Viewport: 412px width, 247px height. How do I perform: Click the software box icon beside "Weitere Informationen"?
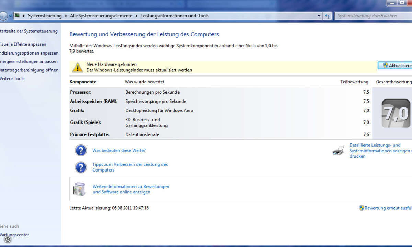pos(79,189)
